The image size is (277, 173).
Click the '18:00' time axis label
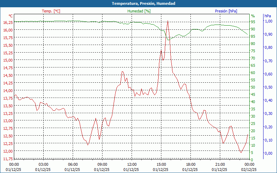191,165
